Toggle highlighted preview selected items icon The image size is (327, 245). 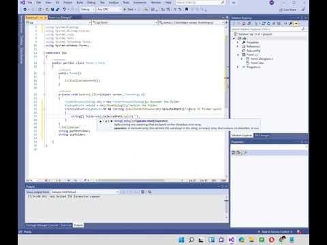coord(296,24)
